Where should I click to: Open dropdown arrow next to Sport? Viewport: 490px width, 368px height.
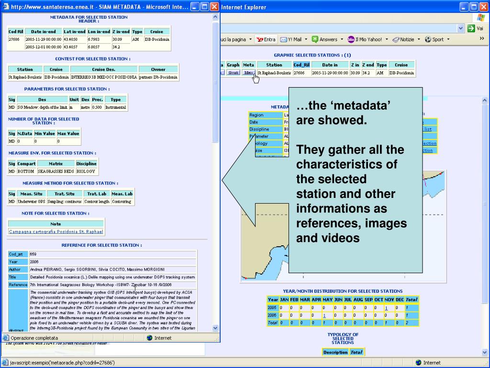[448, 39]
